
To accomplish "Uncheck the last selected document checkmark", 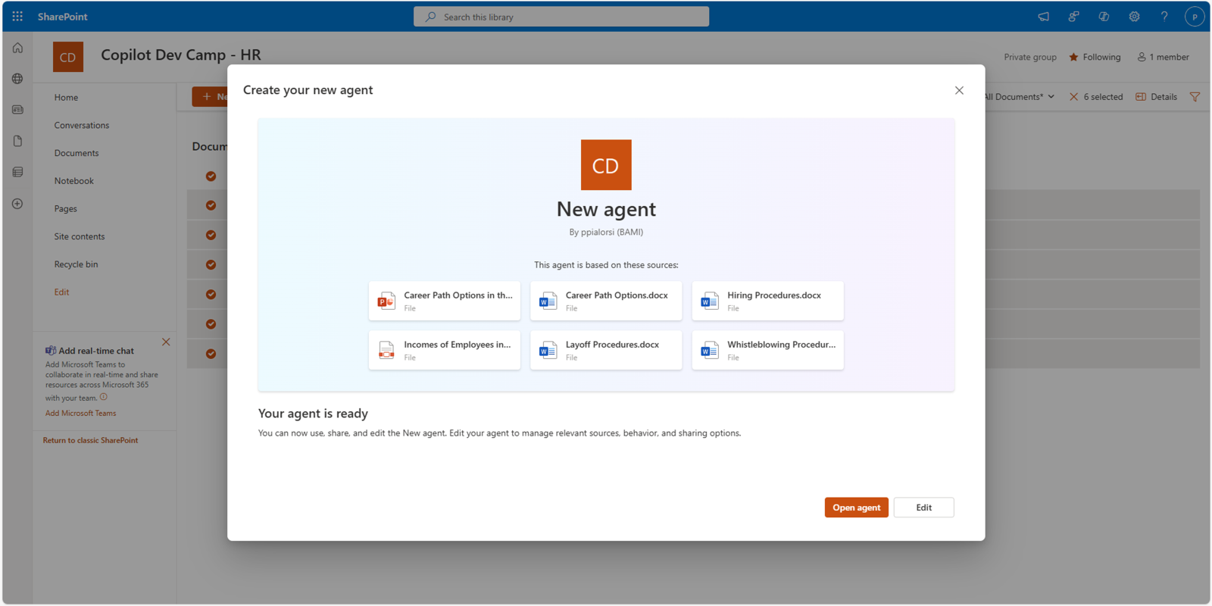I will pos(211,354).
